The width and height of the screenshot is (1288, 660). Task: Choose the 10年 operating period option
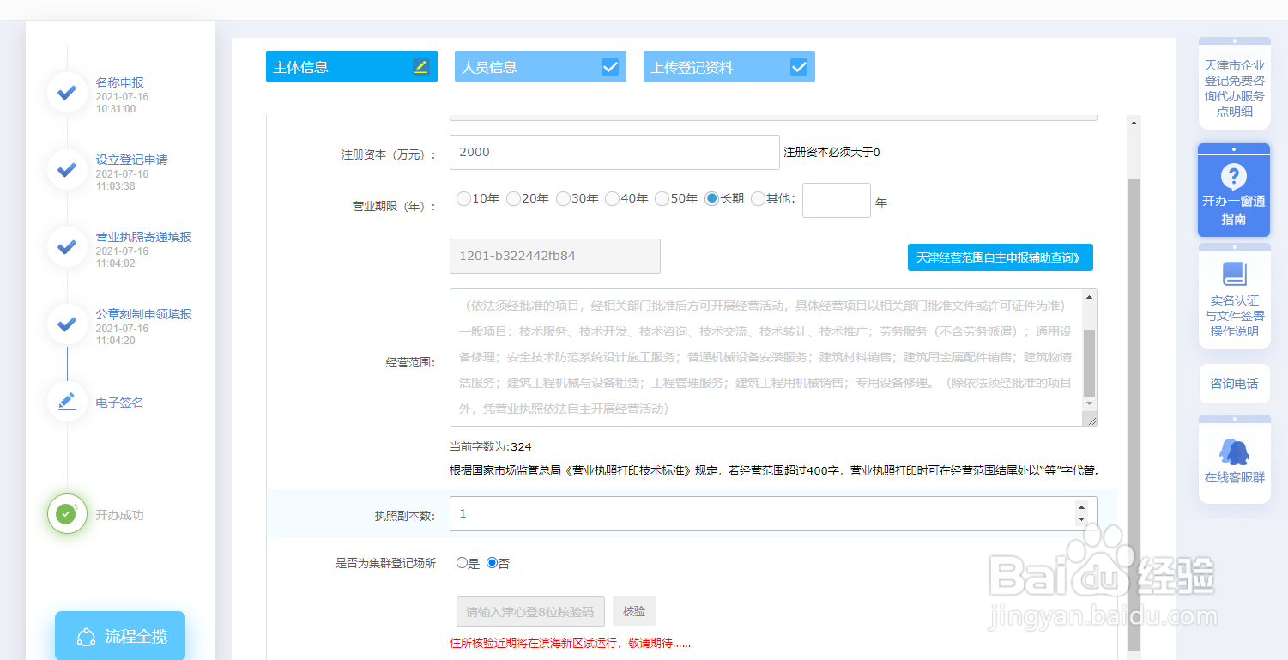(463, 198)
